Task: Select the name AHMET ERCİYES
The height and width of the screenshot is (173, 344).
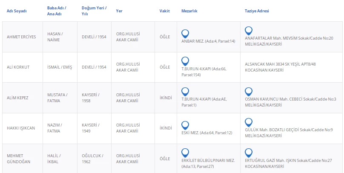Action: point(21,37)
